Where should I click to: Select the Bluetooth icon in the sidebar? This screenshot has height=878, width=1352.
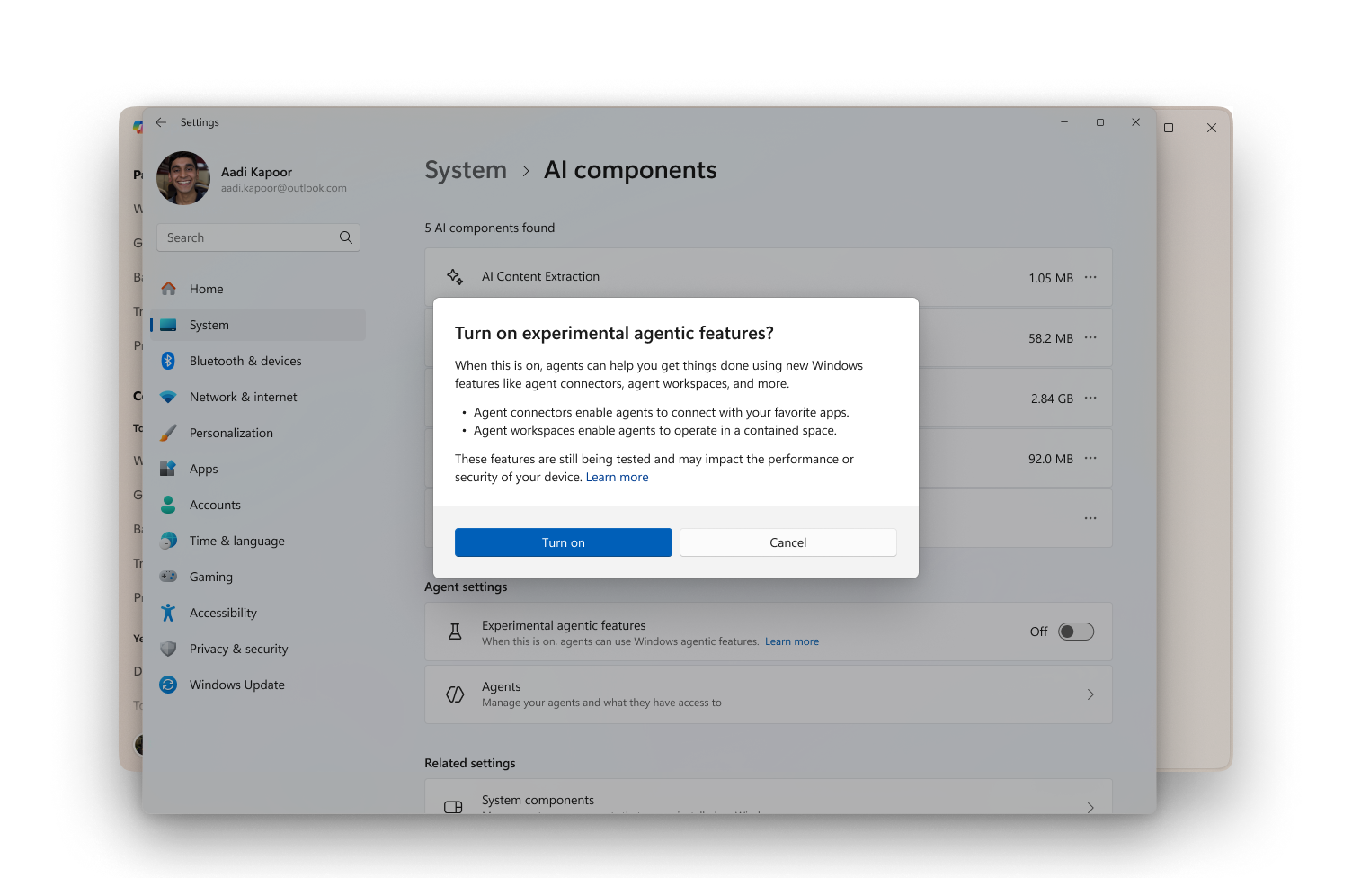(168, 361)
